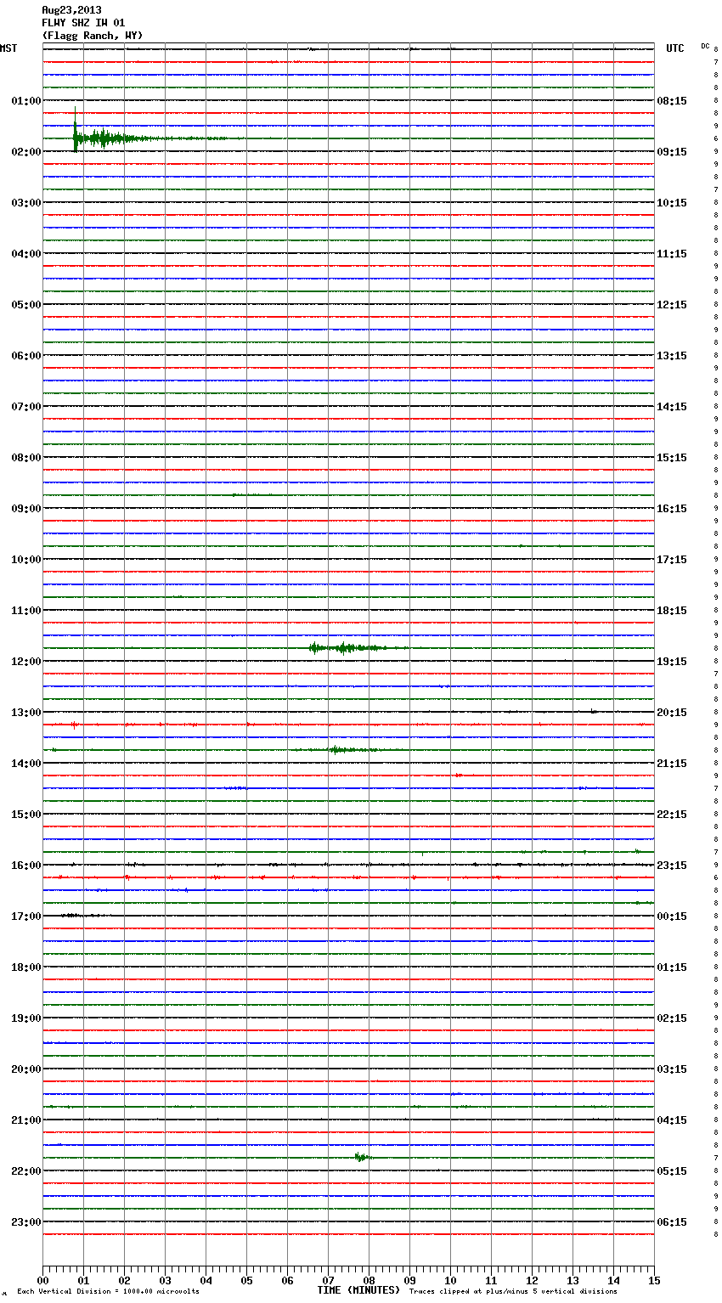Click the MST time zone header
722x1303 pixels.
pos(8,48)
